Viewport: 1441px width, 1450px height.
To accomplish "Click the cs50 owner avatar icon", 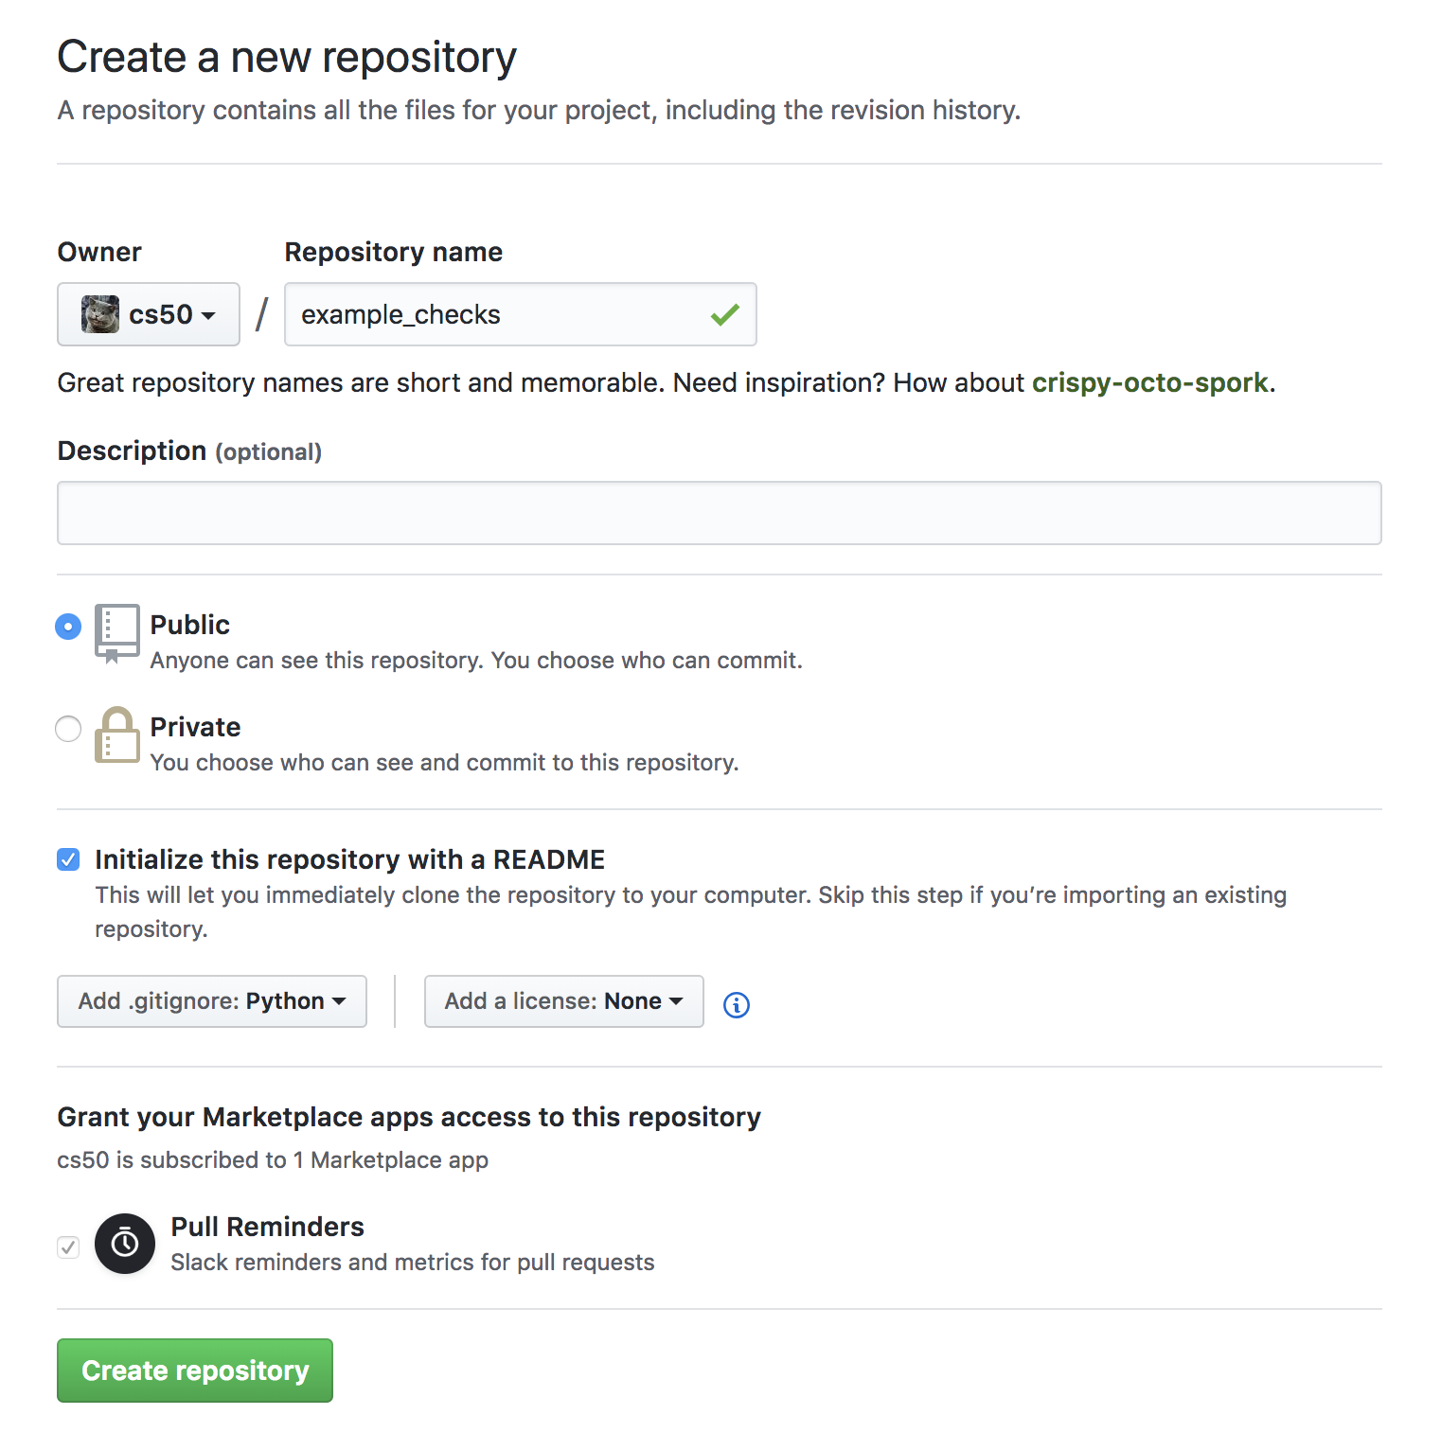I will (x=100, y=314).
